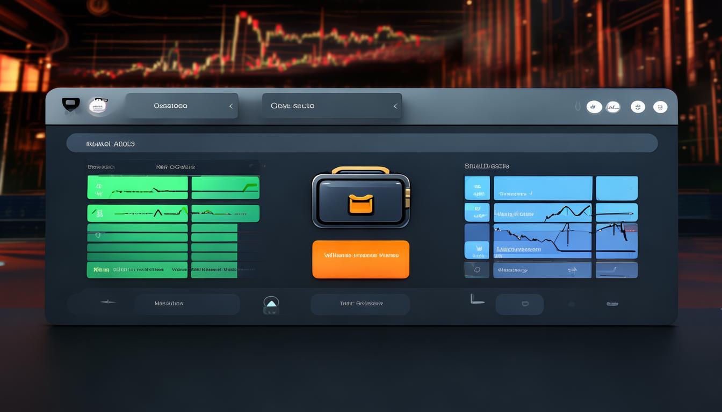The width and height of the screenshot is (722, 412).
Task: Select the white chart icon in the header
Action: [613, 107]
